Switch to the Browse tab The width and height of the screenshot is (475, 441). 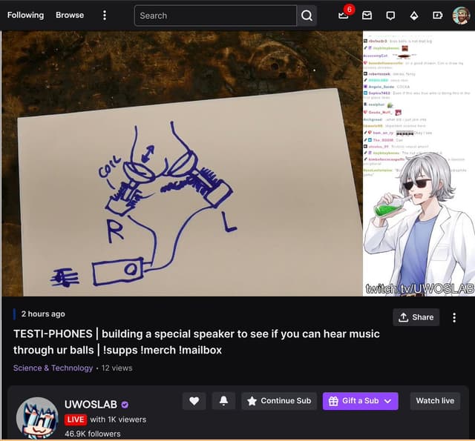[x=70, y=15]
